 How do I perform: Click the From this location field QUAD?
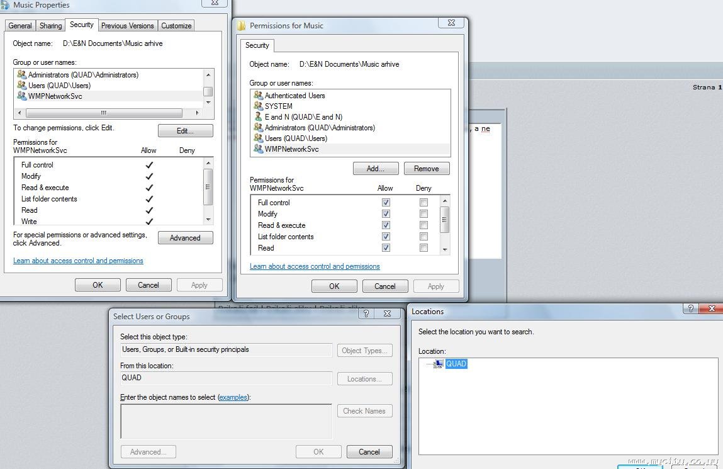click(x=226, y=378)
